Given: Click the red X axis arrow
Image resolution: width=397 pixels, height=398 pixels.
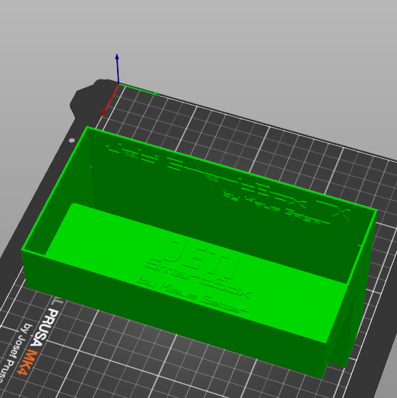Looking at the screenshot, I should coord(110,100).
